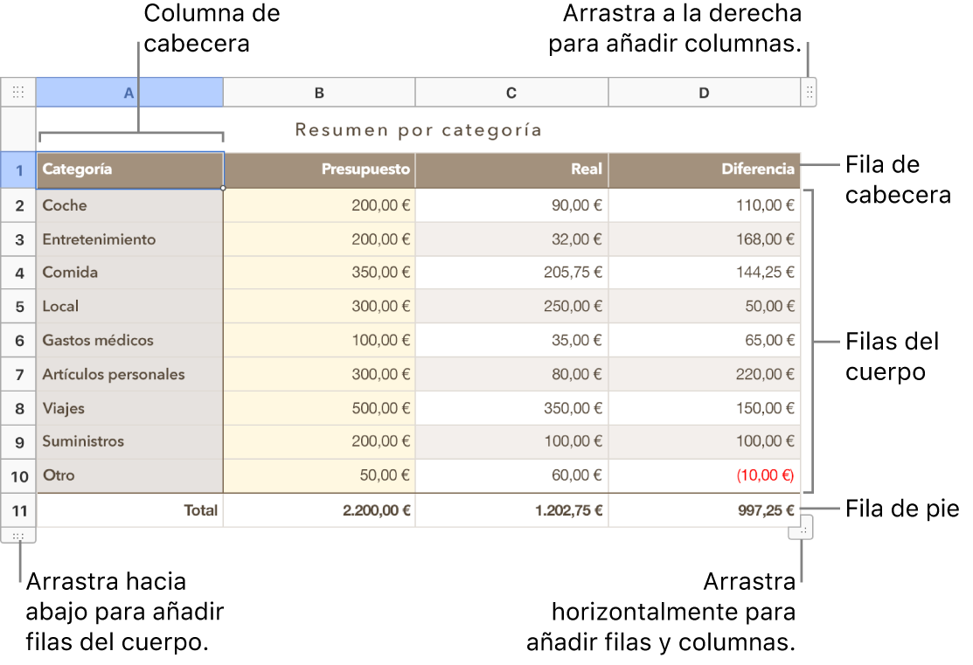
Task: Click the bottom-right table resize handle
Action: click(x=806, y=529)
